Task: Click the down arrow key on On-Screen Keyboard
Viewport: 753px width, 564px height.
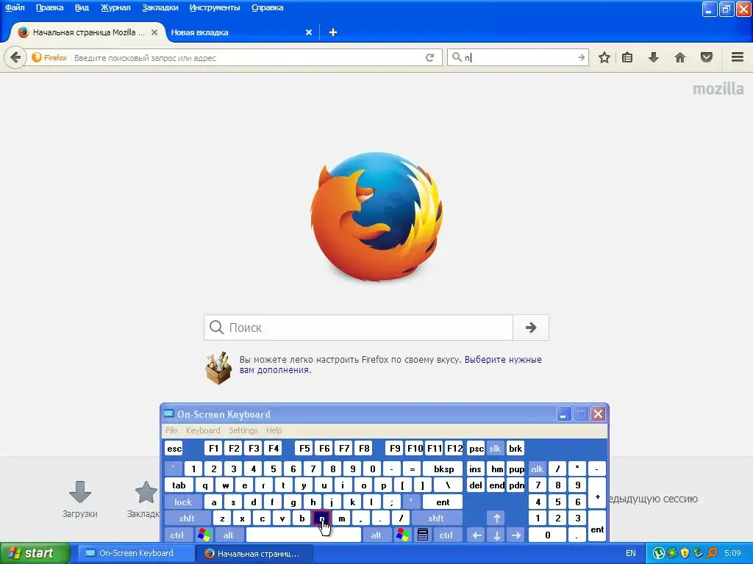Action: (496, 535)
